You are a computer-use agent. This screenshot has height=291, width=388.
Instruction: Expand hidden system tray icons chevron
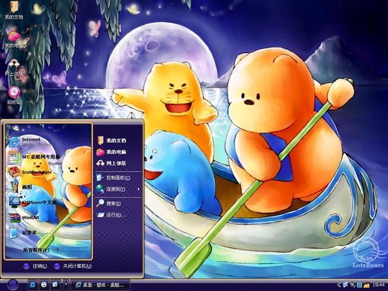click(x=338, y=285)
